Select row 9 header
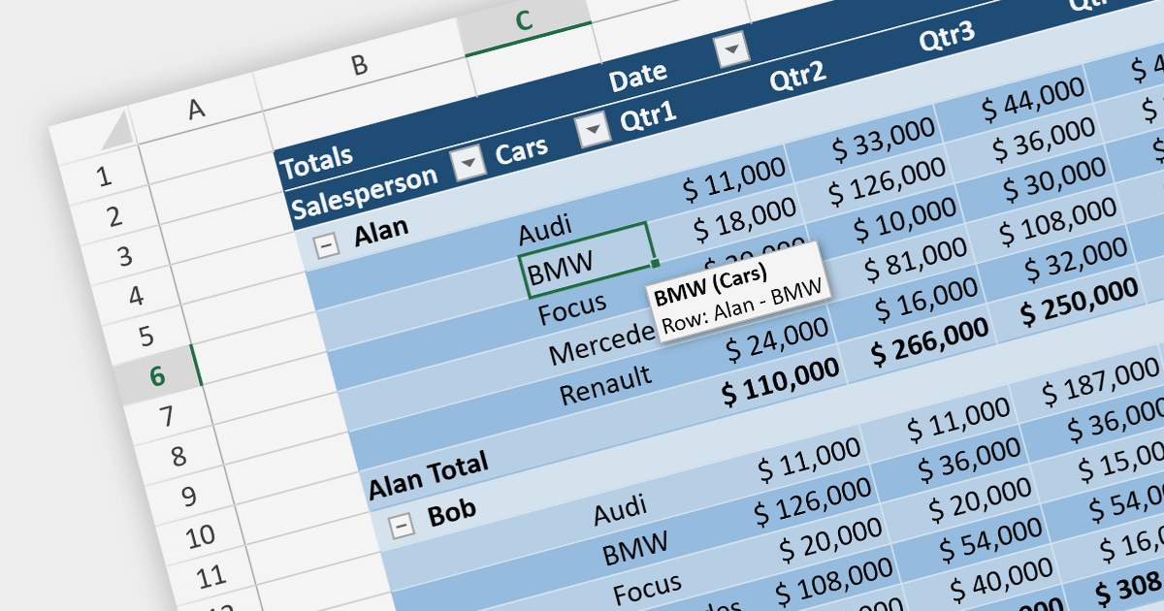Screen dimensions: 1164x611 178,497
